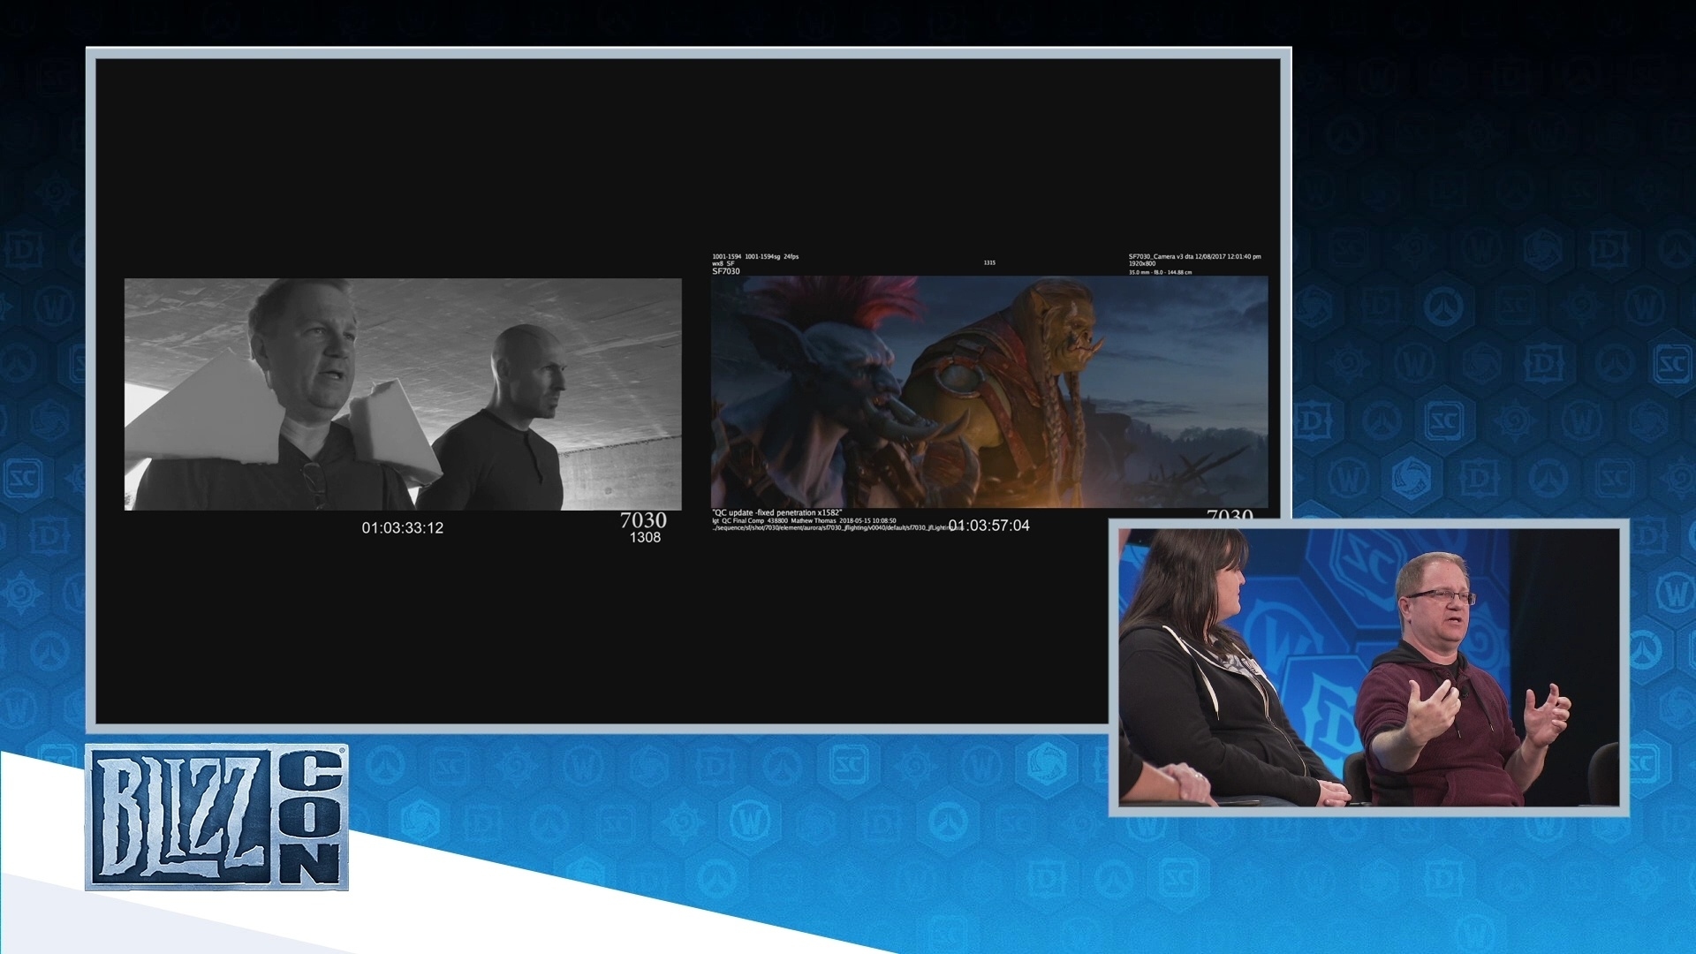Select the rendered troll and orc frame
Screen dimensions: 1696x954
coord(989,392)
